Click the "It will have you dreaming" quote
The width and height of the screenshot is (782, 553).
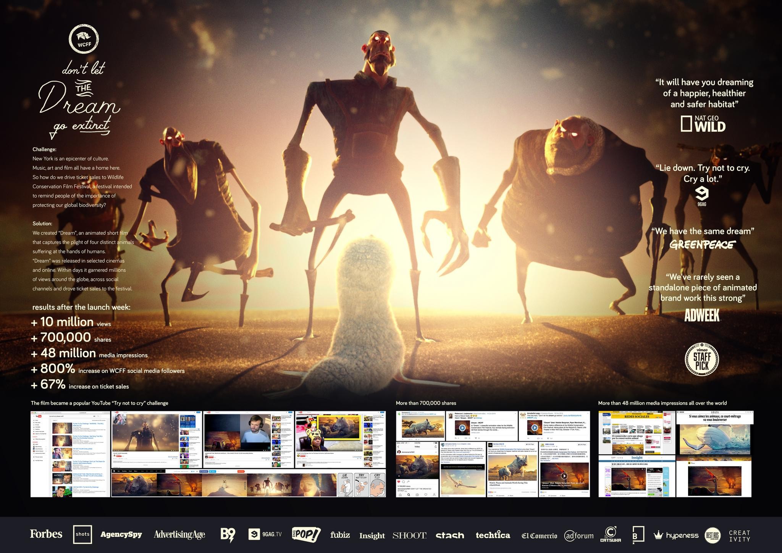(x=704, y=93)
